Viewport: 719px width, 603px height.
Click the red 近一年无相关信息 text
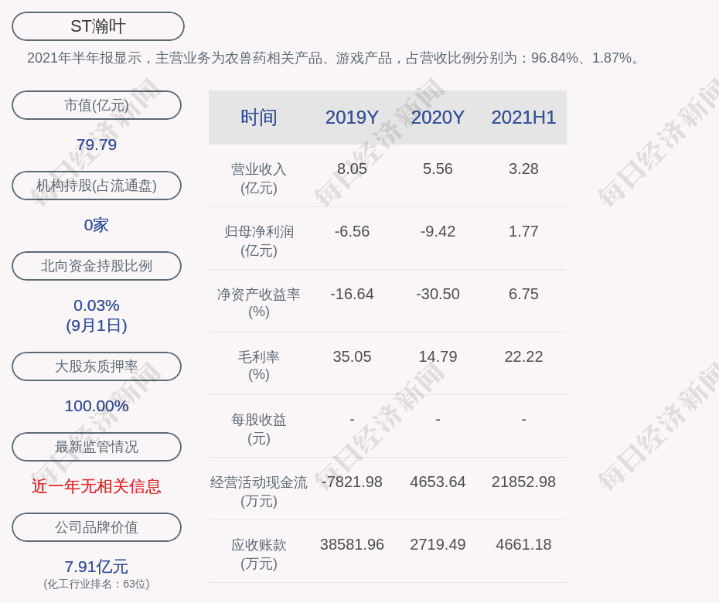pyautogui.click(x=97, y=486)
